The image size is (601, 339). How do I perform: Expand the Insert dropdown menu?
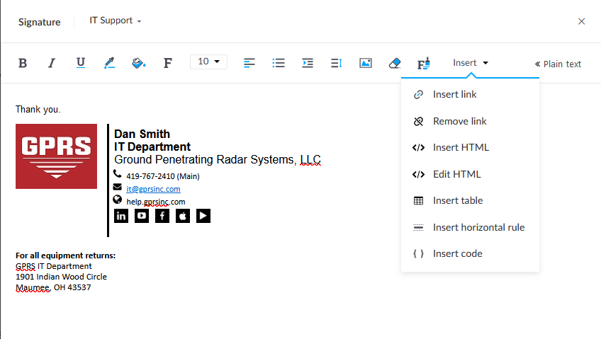pos(471,63)
